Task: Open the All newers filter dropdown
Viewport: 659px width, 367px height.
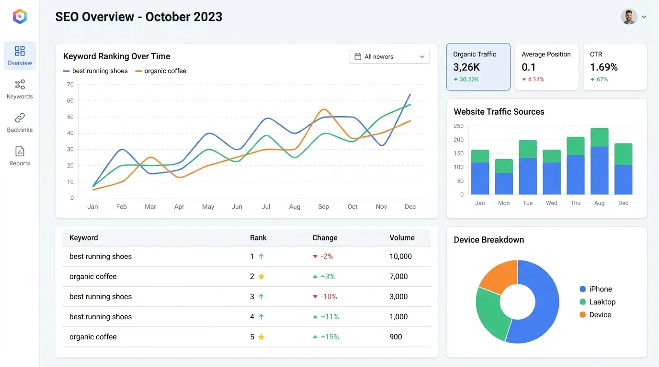Action: point(389,56)
